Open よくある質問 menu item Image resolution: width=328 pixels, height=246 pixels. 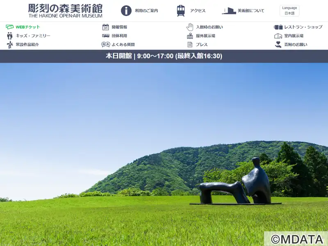(123, 45)
